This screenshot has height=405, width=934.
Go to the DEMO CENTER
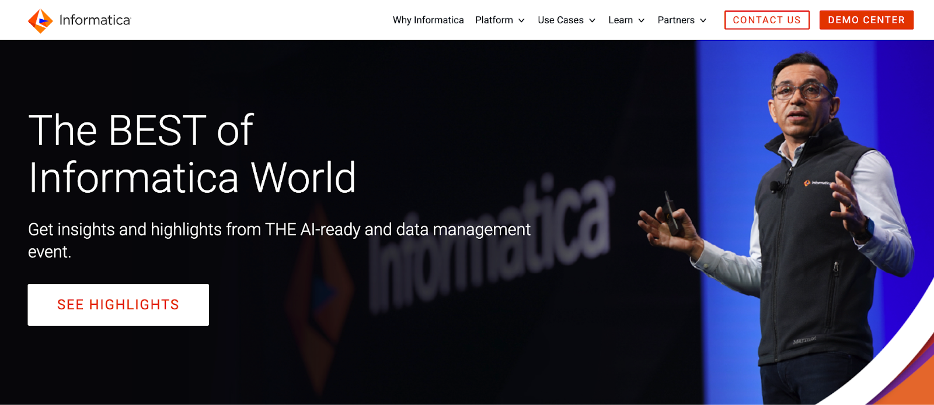point(866,20)
